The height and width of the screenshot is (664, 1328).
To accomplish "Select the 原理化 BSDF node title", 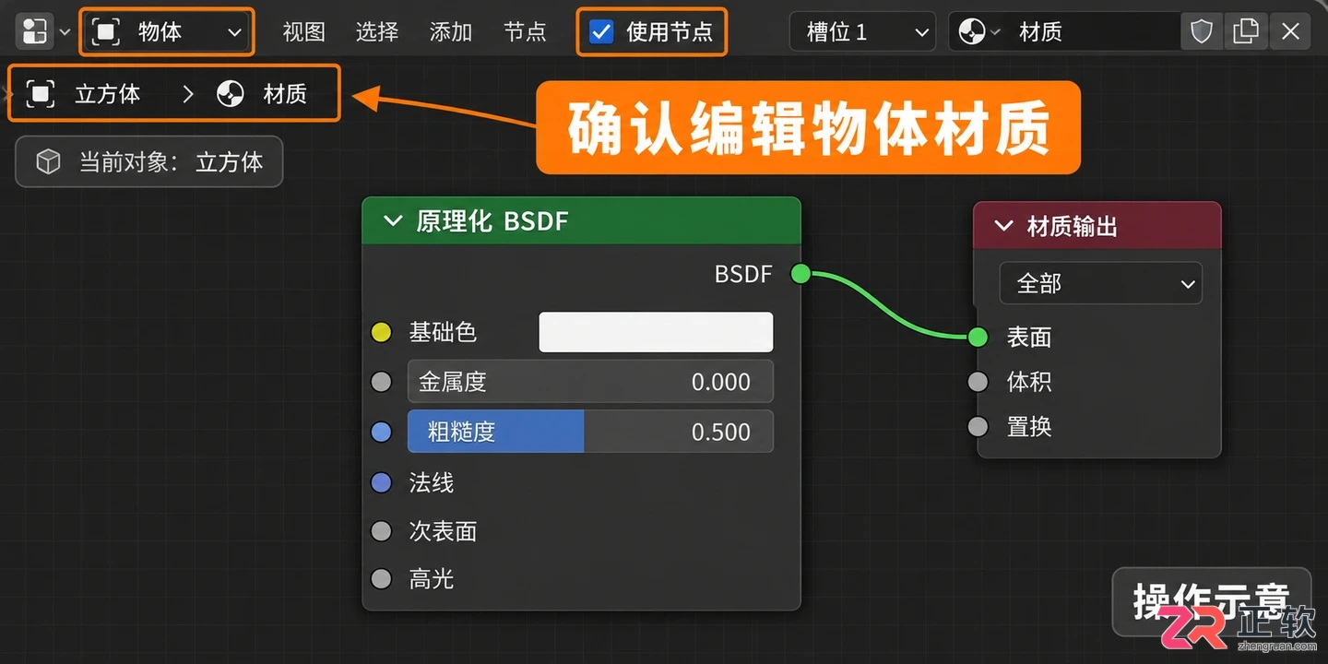I will (x=492, y=221).
